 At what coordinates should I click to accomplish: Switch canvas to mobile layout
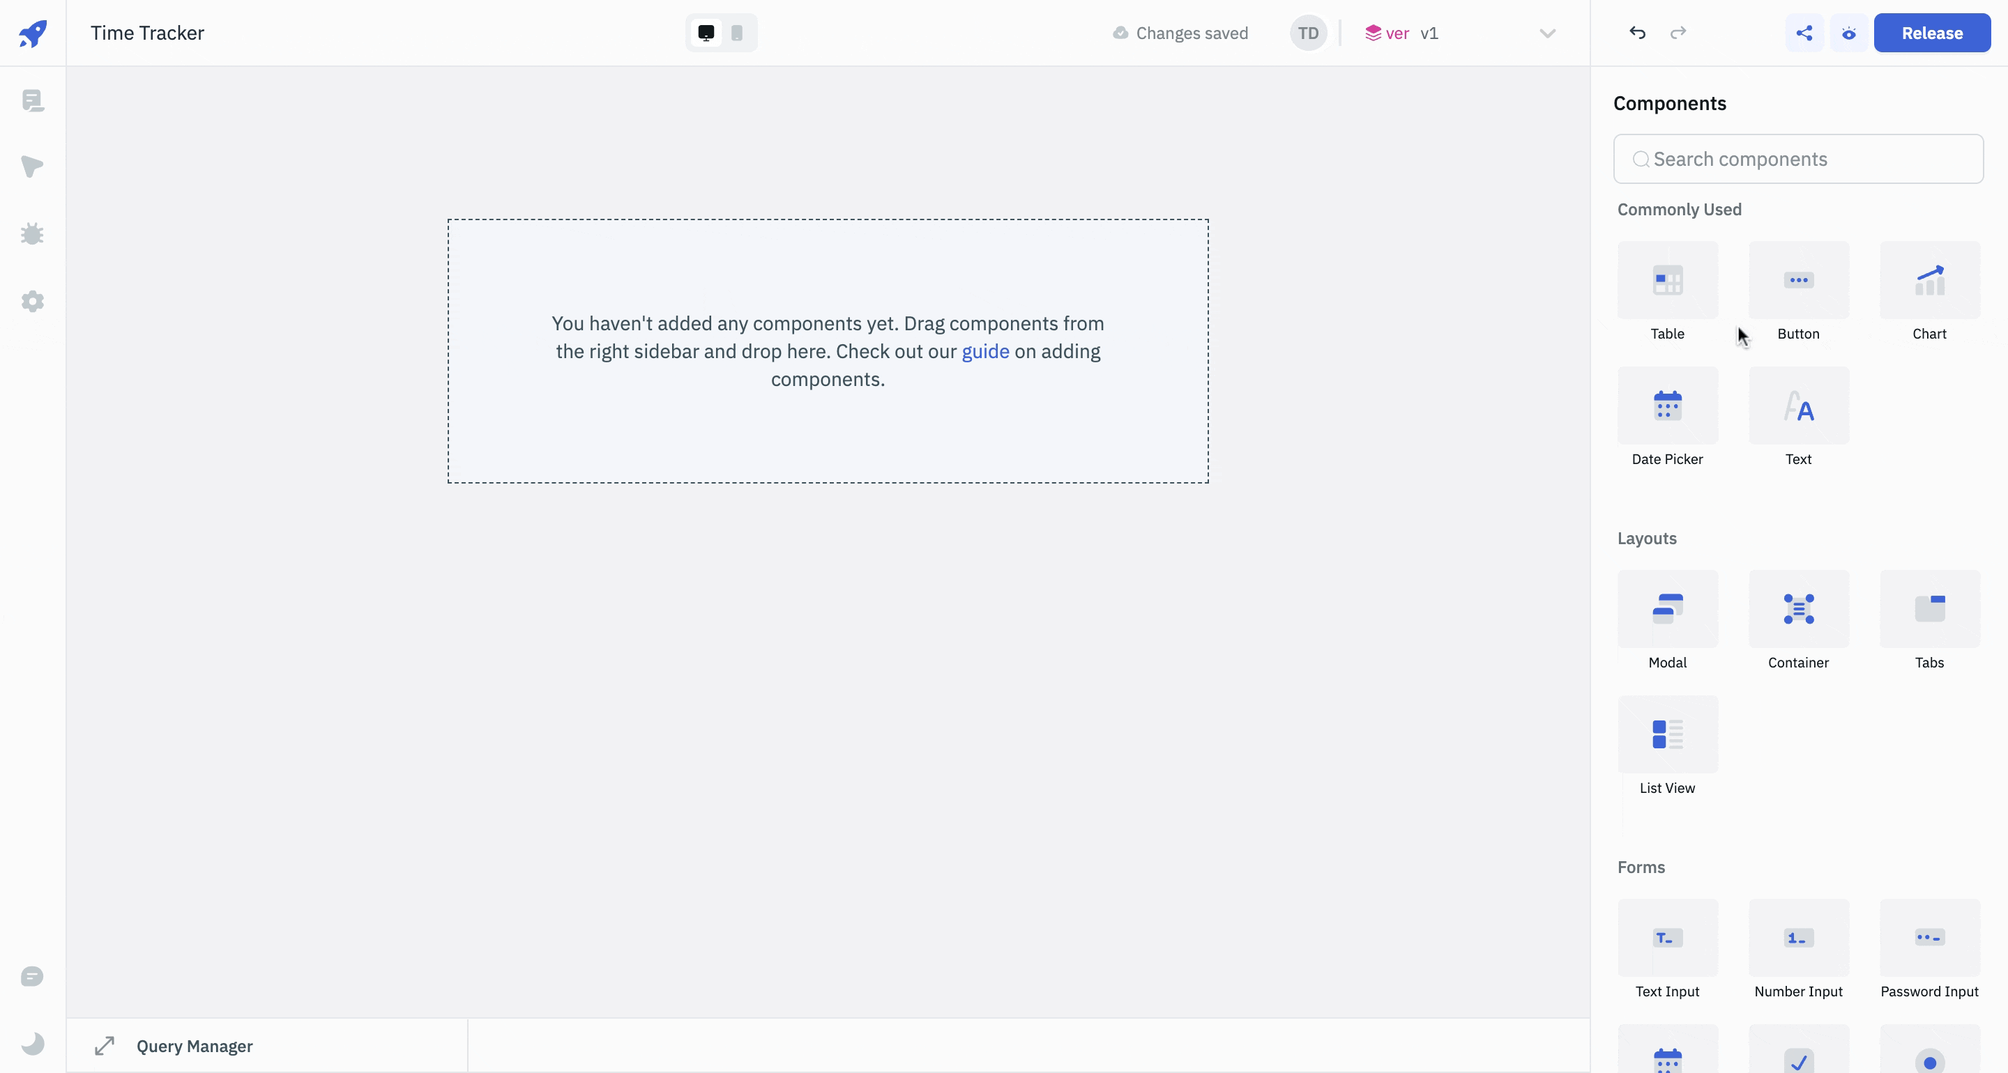[737, 33]
